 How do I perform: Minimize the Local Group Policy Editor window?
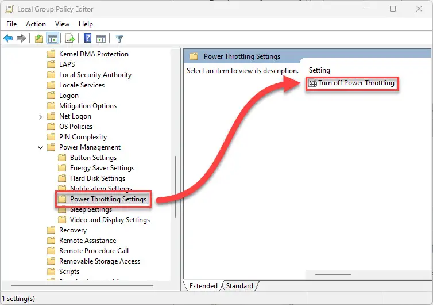[367, 9]
